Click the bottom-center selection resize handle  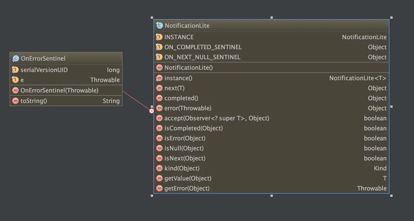coord(271,196)
